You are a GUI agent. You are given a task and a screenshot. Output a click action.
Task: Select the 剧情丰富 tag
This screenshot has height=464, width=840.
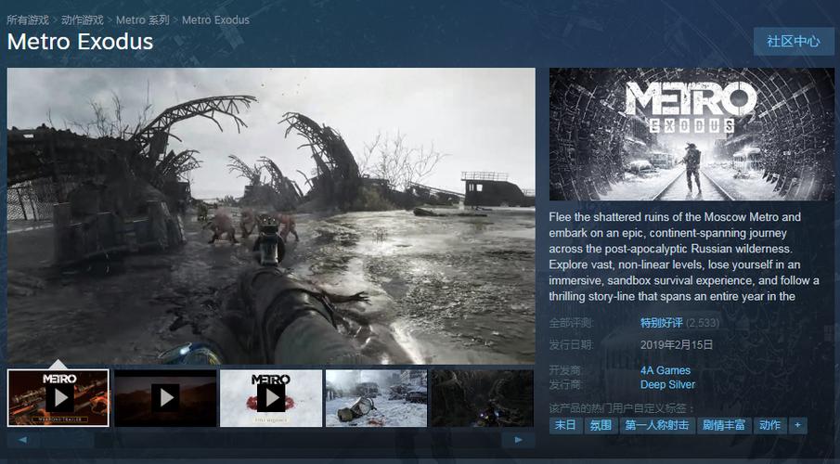724,425
